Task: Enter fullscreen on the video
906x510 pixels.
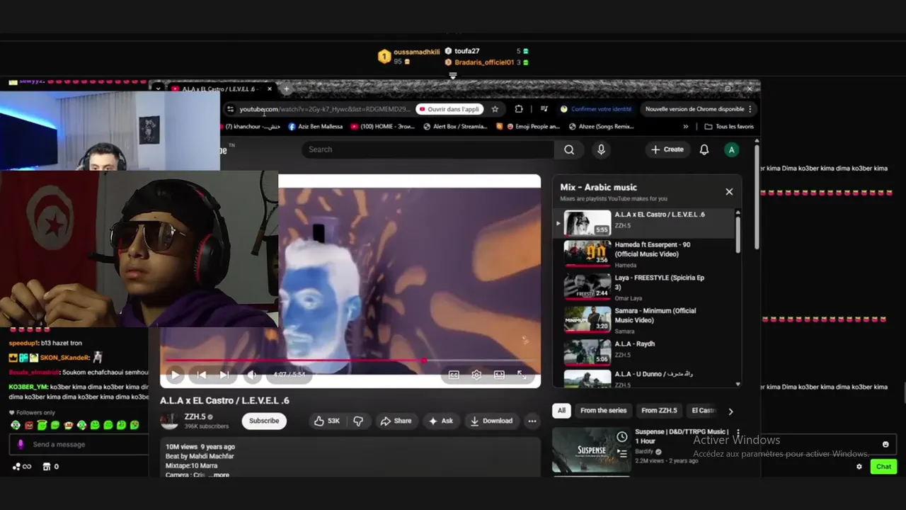Action: (x=522, y=375)
